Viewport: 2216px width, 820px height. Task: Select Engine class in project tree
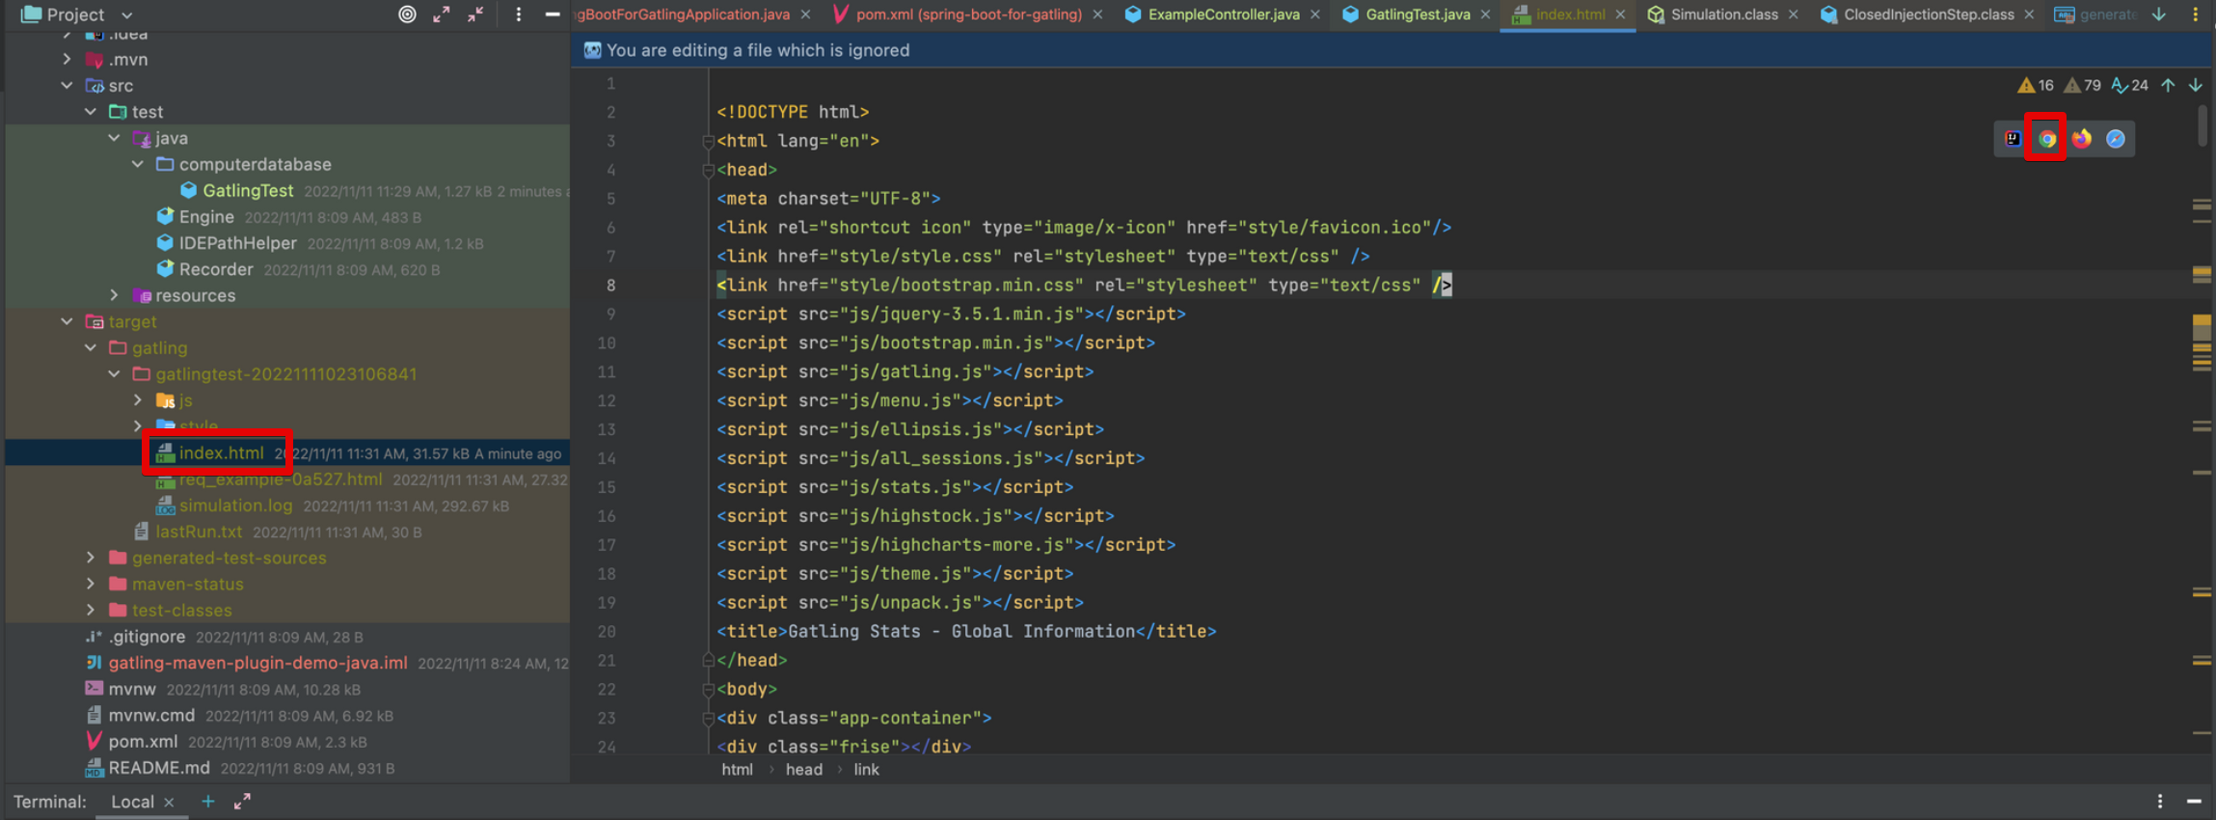[206, 217]
